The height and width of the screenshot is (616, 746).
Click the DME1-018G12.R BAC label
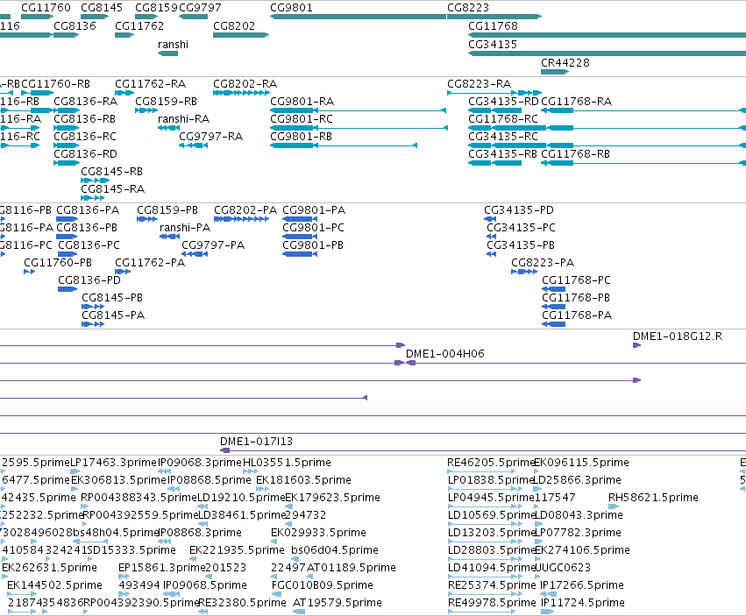click(678, 336)
